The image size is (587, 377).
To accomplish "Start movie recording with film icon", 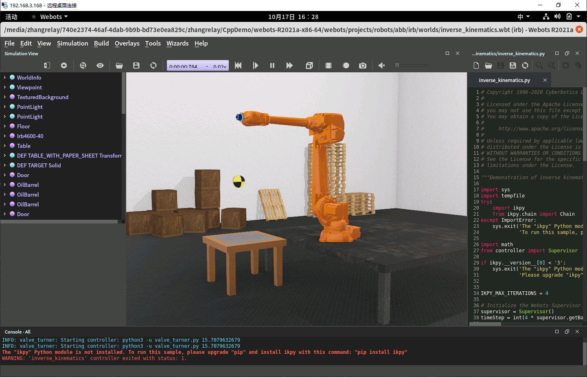I will click(329, 65).
